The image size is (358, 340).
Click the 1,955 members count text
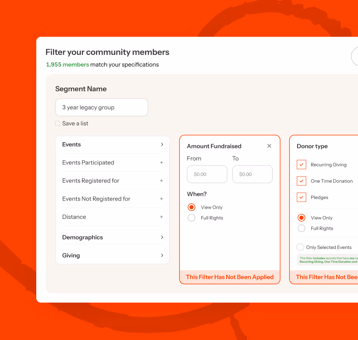[x=67, y=65]
